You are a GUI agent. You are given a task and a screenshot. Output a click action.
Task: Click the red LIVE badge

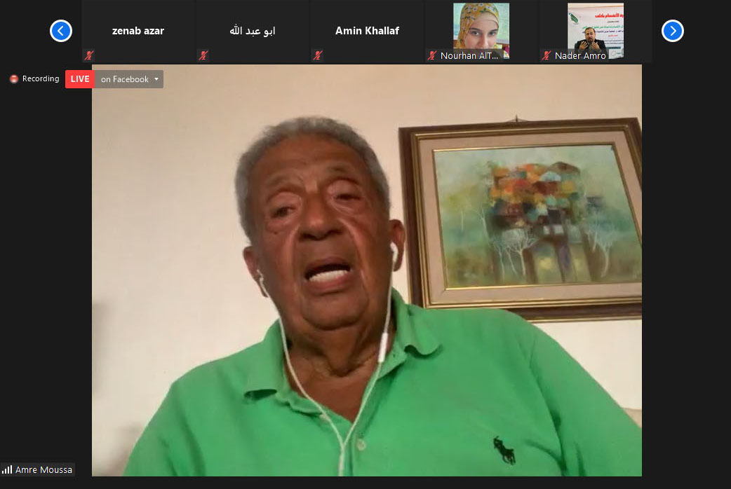(80, 79)
